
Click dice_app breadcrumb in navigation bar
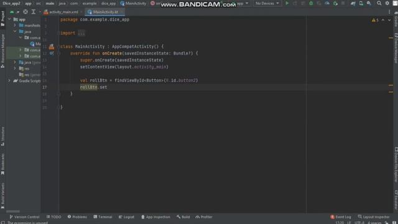coord(108,3)
